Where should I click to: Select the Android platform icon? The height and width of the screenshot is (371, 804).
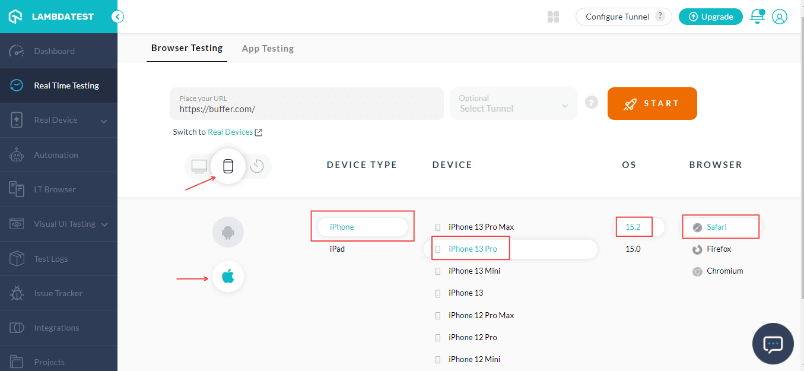pyautogui.click(x=228, y=232)
